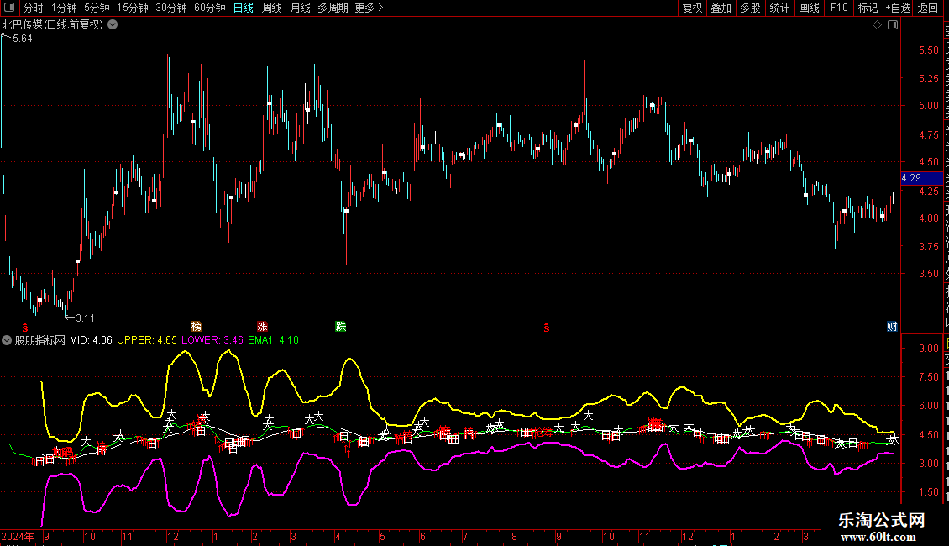Click the 标记 mark button

click(x=868, y=8)
